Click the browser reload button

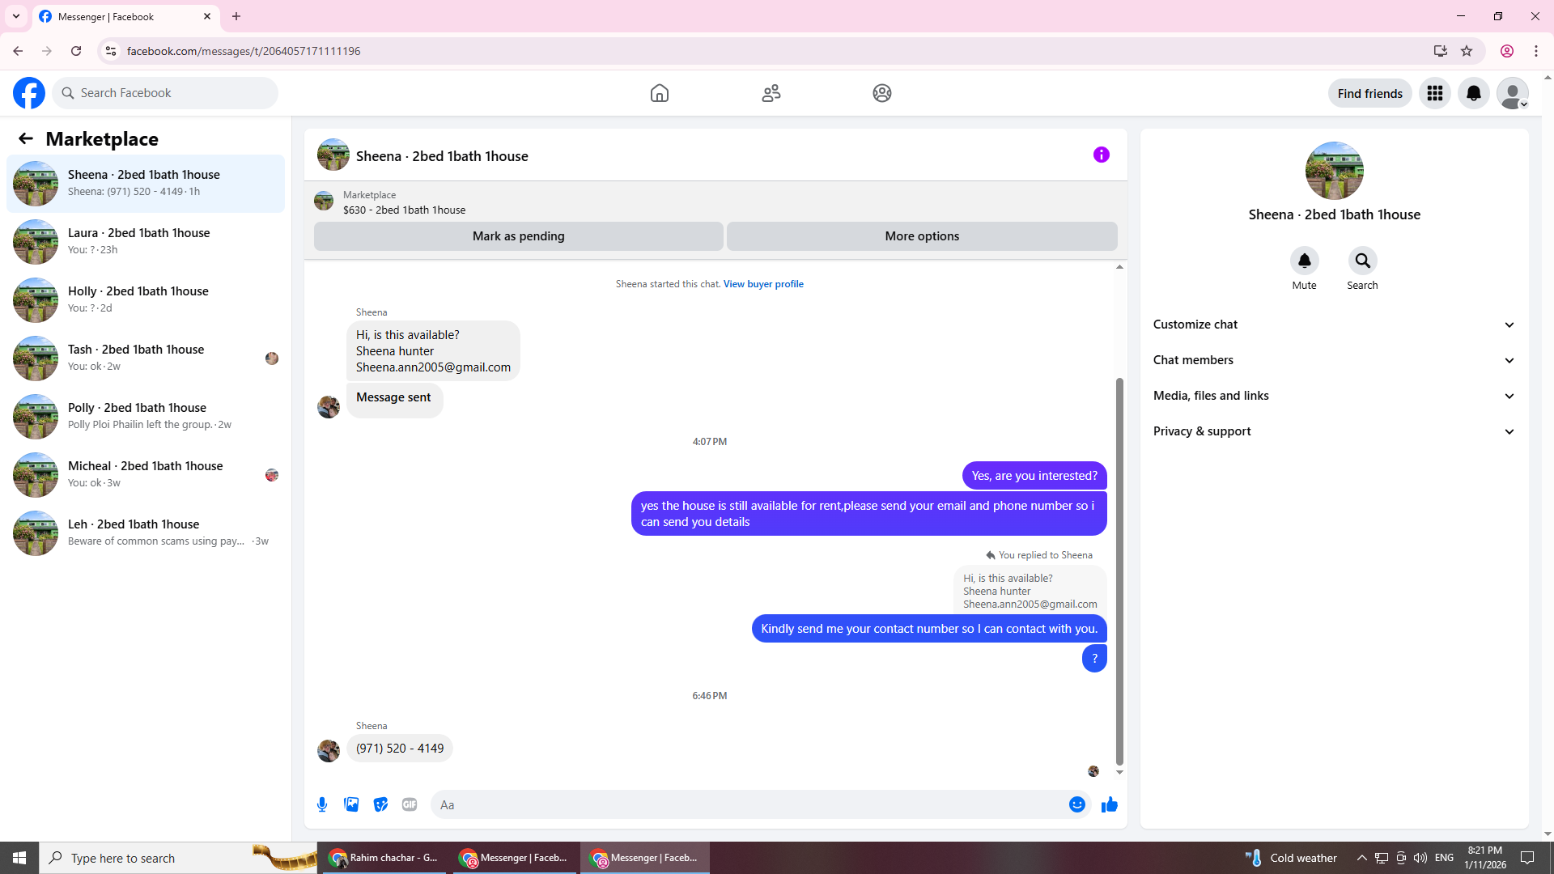[x=76, y=51]
